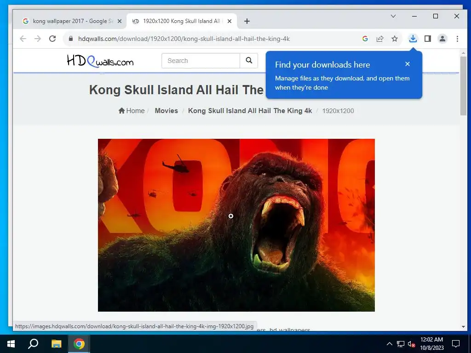This screenshot has width=471, height=353.
Task: Open the clock showing 12:02 AM
Action: (x=431, y=344)
